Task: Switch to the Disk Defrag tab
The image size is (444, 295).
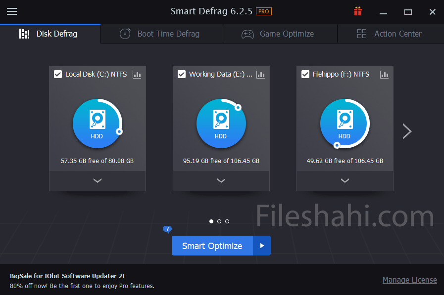Action: coord(50,34)
